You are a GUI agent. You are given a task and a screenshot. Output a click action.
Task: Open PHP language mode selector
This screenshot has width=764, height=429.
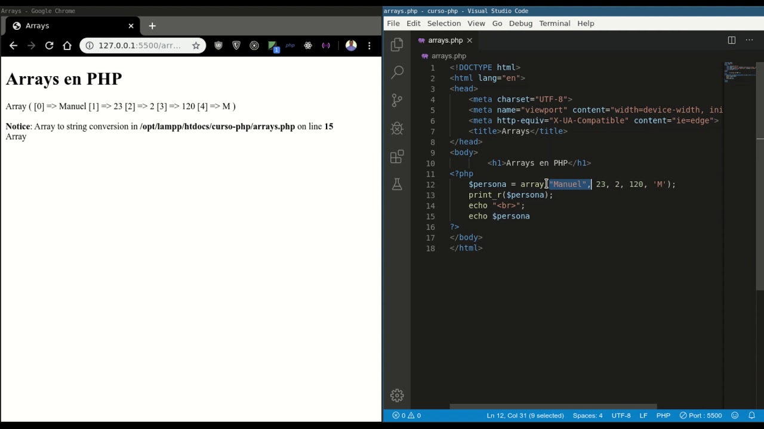[x=663, y=415]
